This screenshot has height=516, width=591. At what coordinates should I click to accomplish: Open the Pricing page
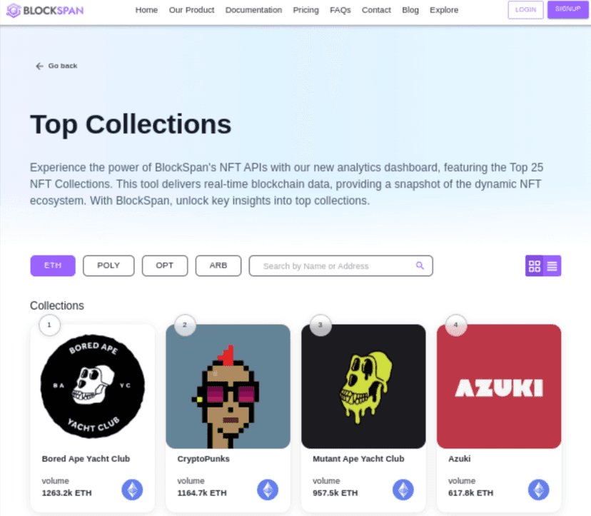[305, 10]
